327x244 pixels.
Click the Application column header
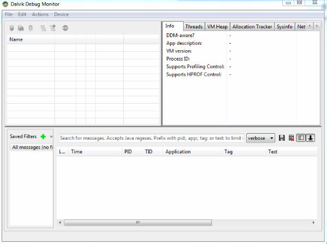(x=192, y=152)
